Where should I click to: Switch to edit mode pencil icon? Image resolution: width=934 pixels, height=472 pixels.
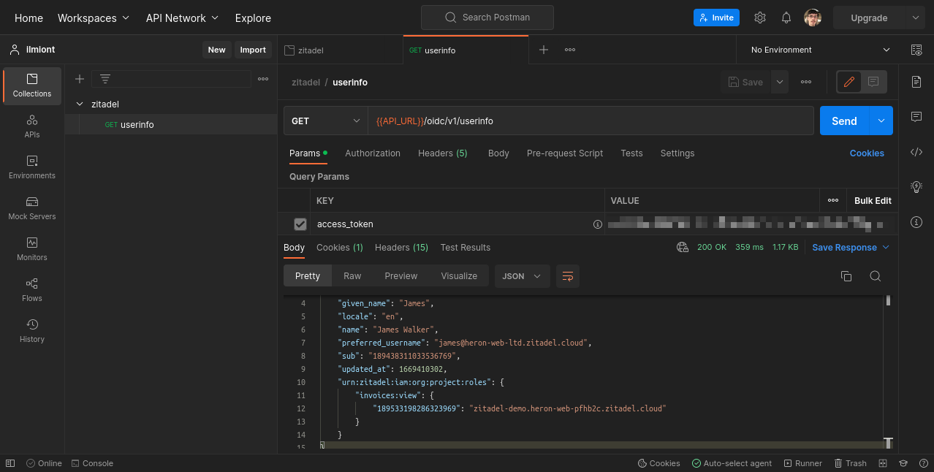[x=849, y=82]
